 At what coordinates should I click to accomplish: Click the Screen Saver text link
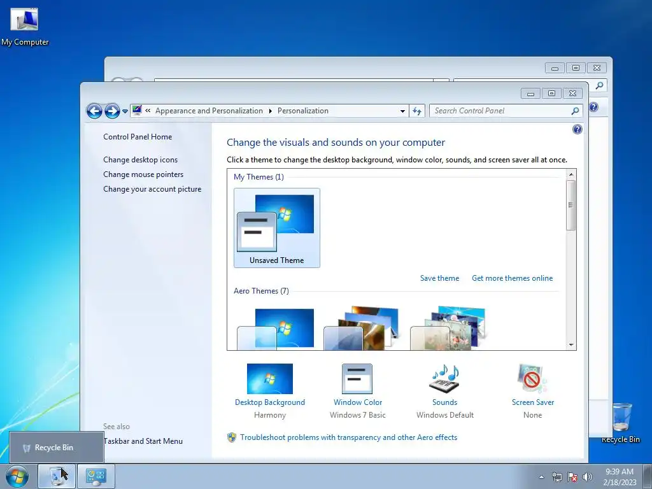pos(533,402)
